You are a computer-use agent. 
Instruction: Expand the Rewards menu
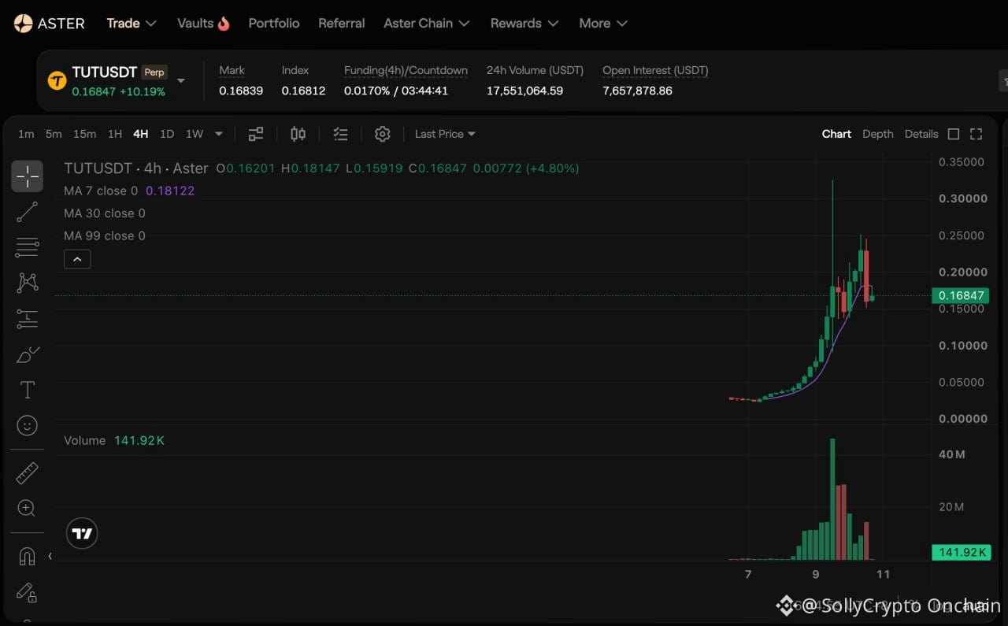(524, 24)
